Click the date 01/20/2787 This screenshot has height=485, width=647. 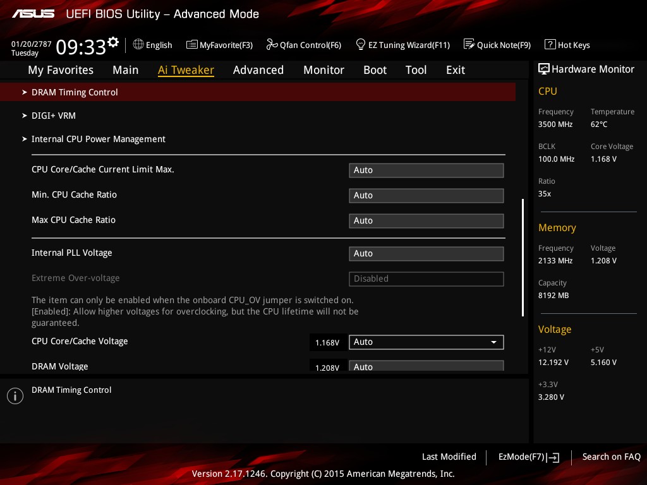[x=32, y=44]
